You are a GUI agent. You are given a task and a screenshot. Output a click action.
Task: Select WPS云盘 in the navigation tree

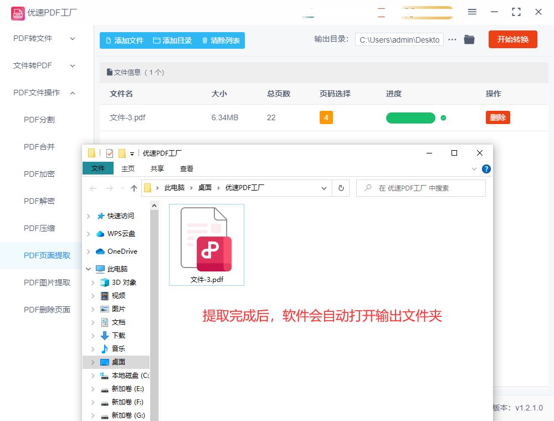coord(121,234)
